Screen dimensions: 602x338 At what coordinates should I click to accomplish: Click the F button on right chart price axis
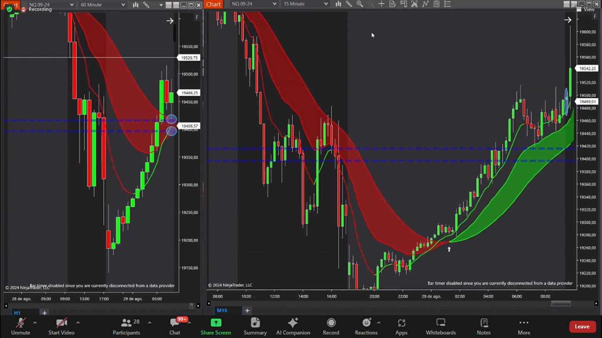(595, 17)
